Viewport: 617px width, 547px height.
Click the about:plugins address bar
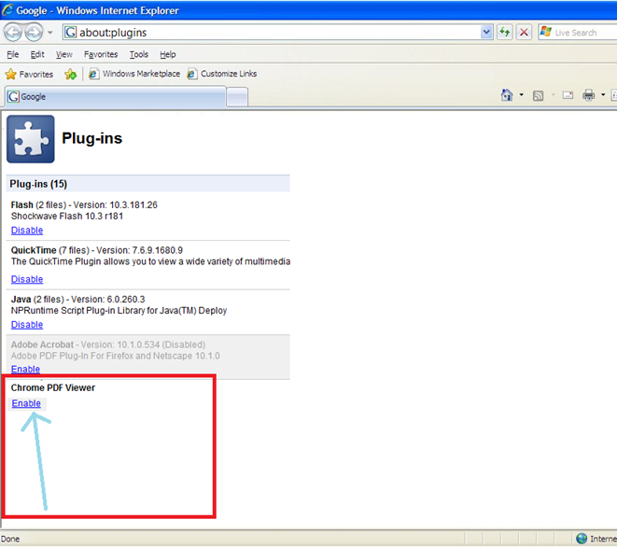277,33
